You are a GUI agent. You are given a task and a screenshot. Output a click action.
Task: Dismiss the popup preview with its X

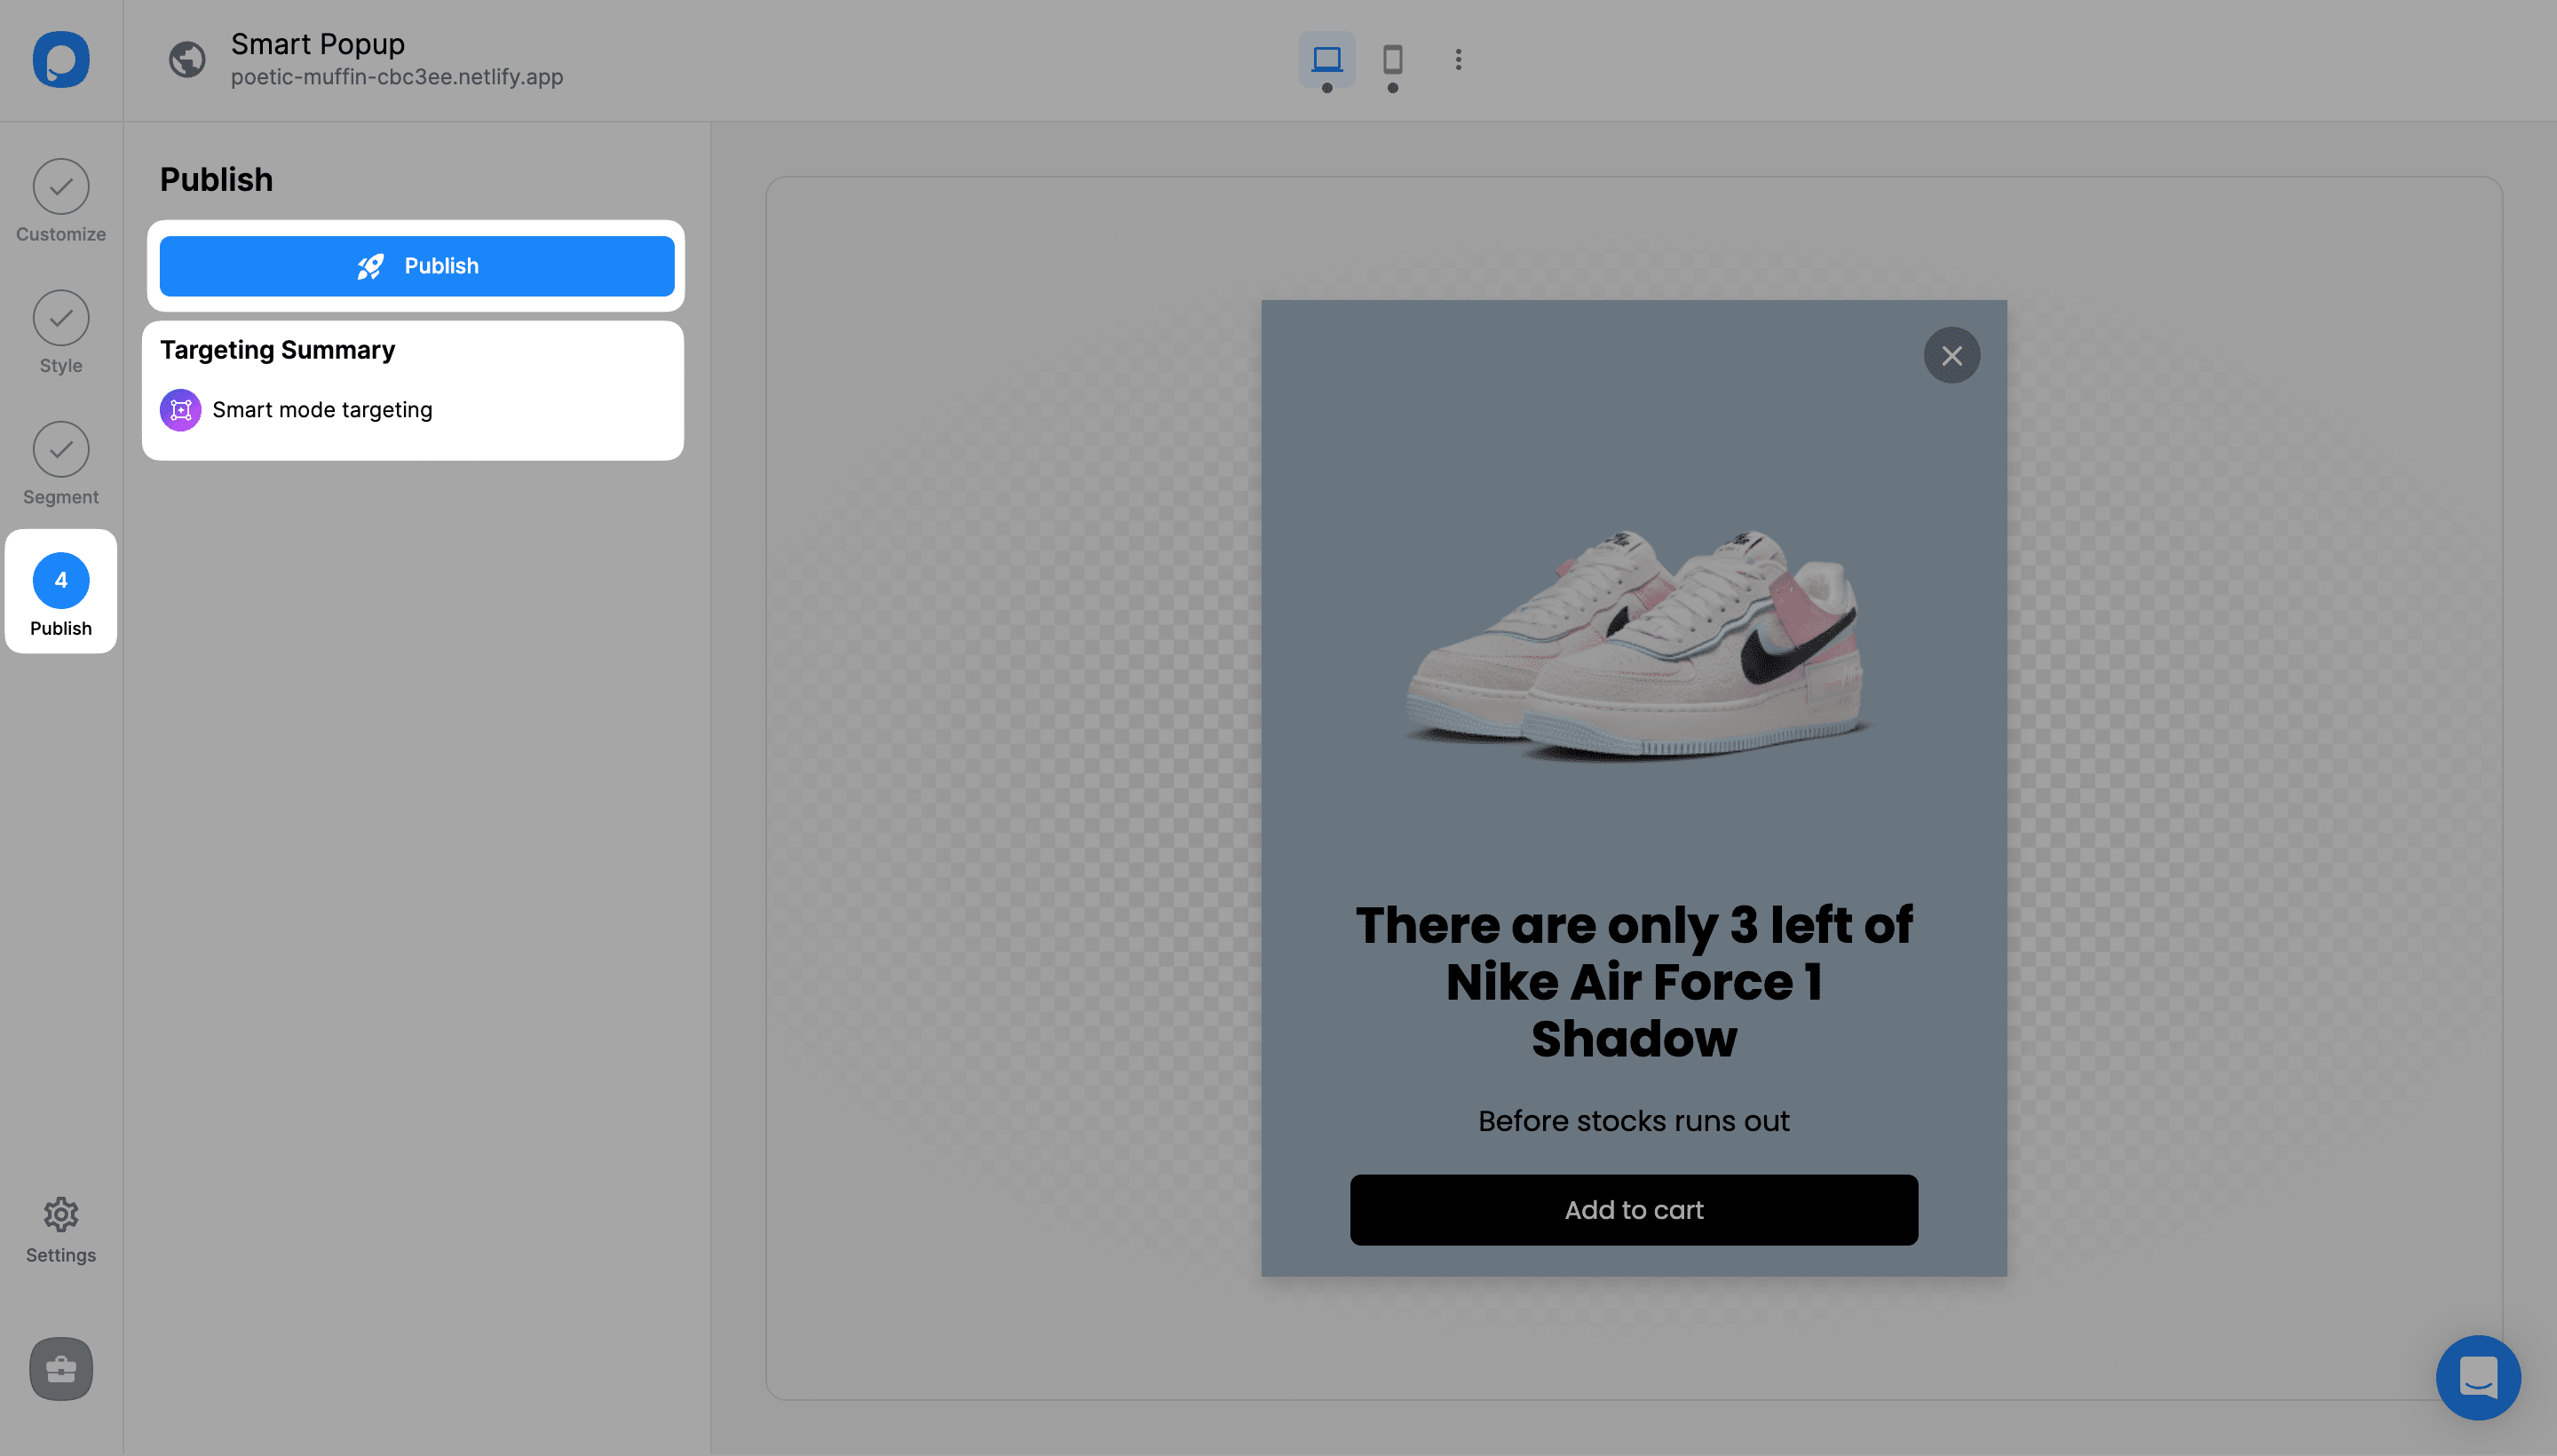[x=1951, y=355]
